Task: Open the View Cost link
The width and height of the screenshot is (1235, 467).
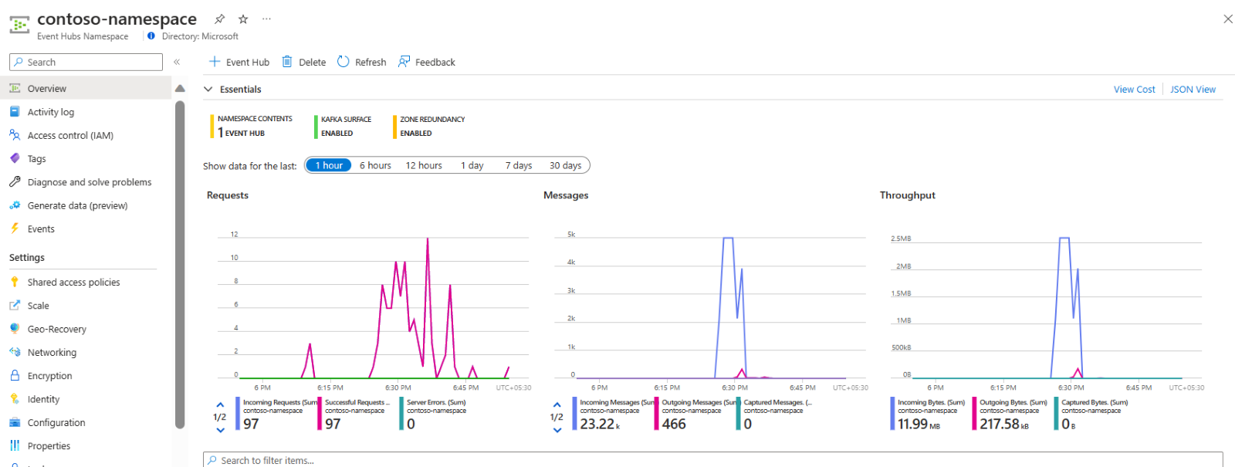Action: click(x=1134, y=90)
